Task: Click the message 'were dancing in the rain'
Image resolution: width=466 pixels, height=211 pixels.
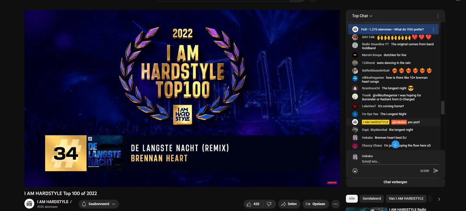Action: (x=393, y=63)
